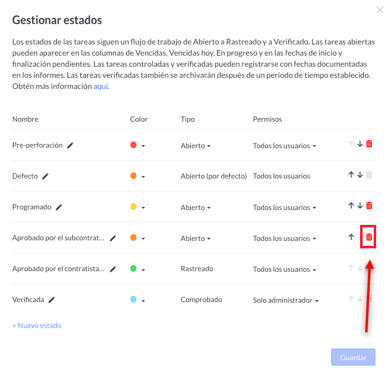Edit the Pre-perforación status name
Viewport: 391px width, 383px height.
[70, 145]
